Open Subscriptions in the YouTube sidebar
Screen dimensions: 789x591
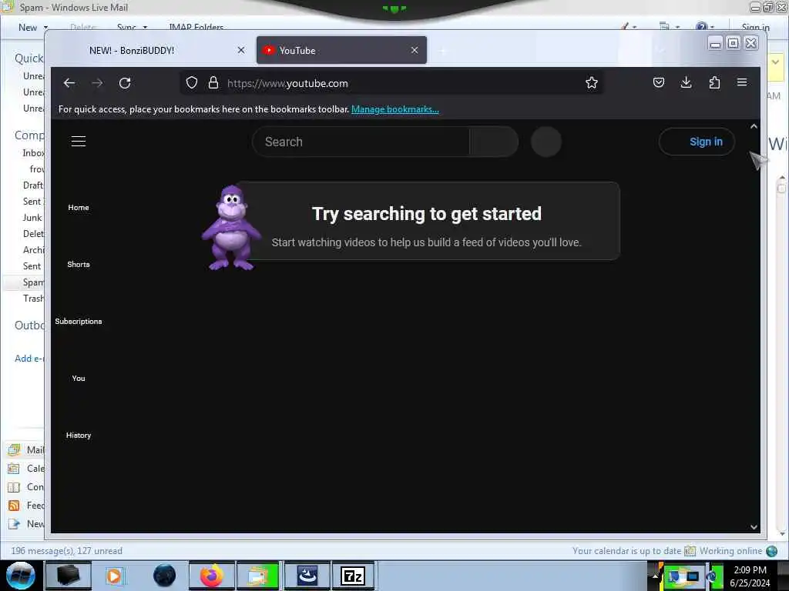tap(79, 321)
